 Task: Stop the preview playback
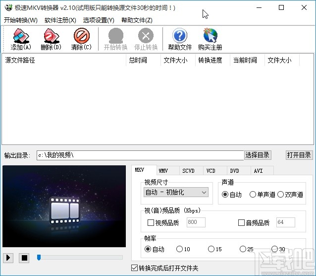point(24,258)
